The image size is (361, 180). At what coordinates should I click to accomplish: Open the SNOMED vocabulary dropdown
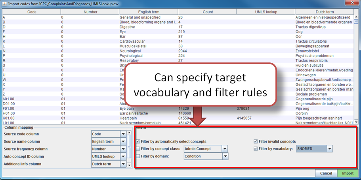tap(329, 149)
